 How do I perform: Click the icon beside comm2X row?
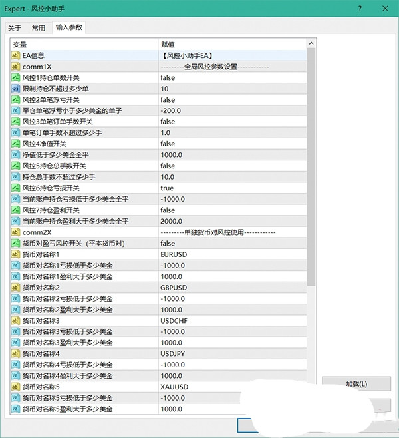pos(16,232)
